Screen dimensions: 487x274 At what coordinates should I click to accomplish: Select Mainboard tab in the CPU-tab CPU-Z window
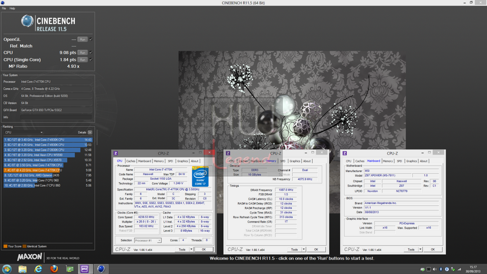(145, 161)
